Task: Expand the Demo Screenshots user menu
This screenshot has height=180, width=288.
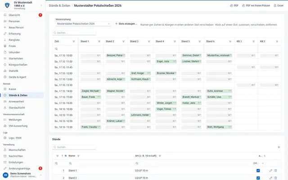Action: tap(41, 175)
